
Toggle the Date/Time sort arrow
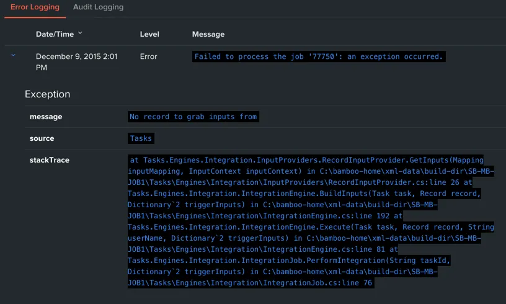(80, 33)
